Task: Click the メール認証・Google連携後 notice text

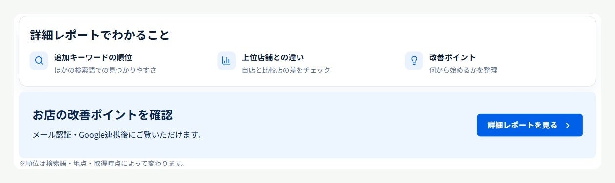Action: coord(117,135)
